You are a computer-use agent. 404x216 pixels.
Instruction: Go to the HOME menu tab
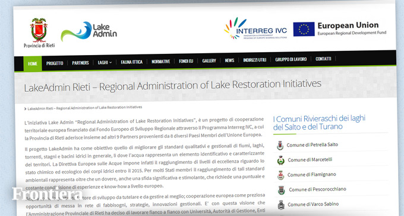tap(33, 63)
